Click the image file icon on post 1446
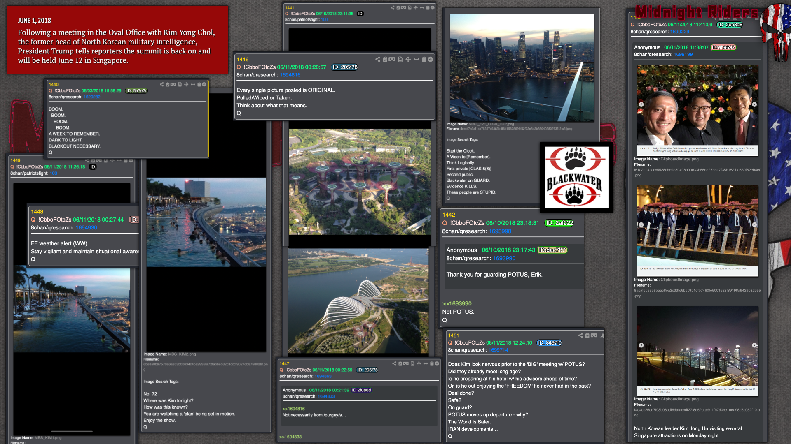 [x=400, y=59]
